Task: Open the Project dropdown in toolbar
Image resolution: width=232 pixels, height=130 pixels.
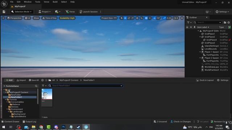Action: [45, 12]
